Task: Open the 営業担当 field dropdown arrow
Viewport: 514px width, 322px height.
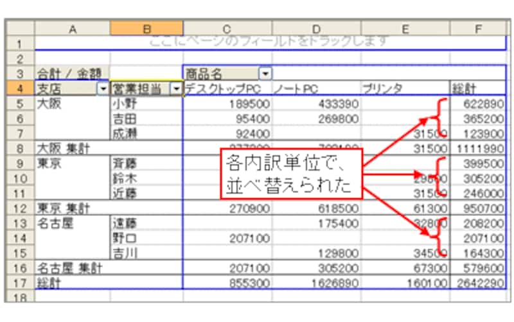Action: tap(176, 89)
